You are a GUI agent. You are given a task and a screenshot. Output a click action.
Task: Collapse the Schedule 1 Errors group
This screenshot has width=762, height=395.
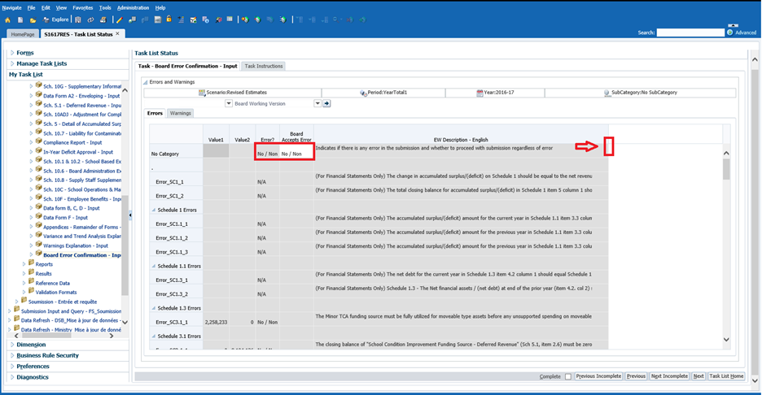154,211
